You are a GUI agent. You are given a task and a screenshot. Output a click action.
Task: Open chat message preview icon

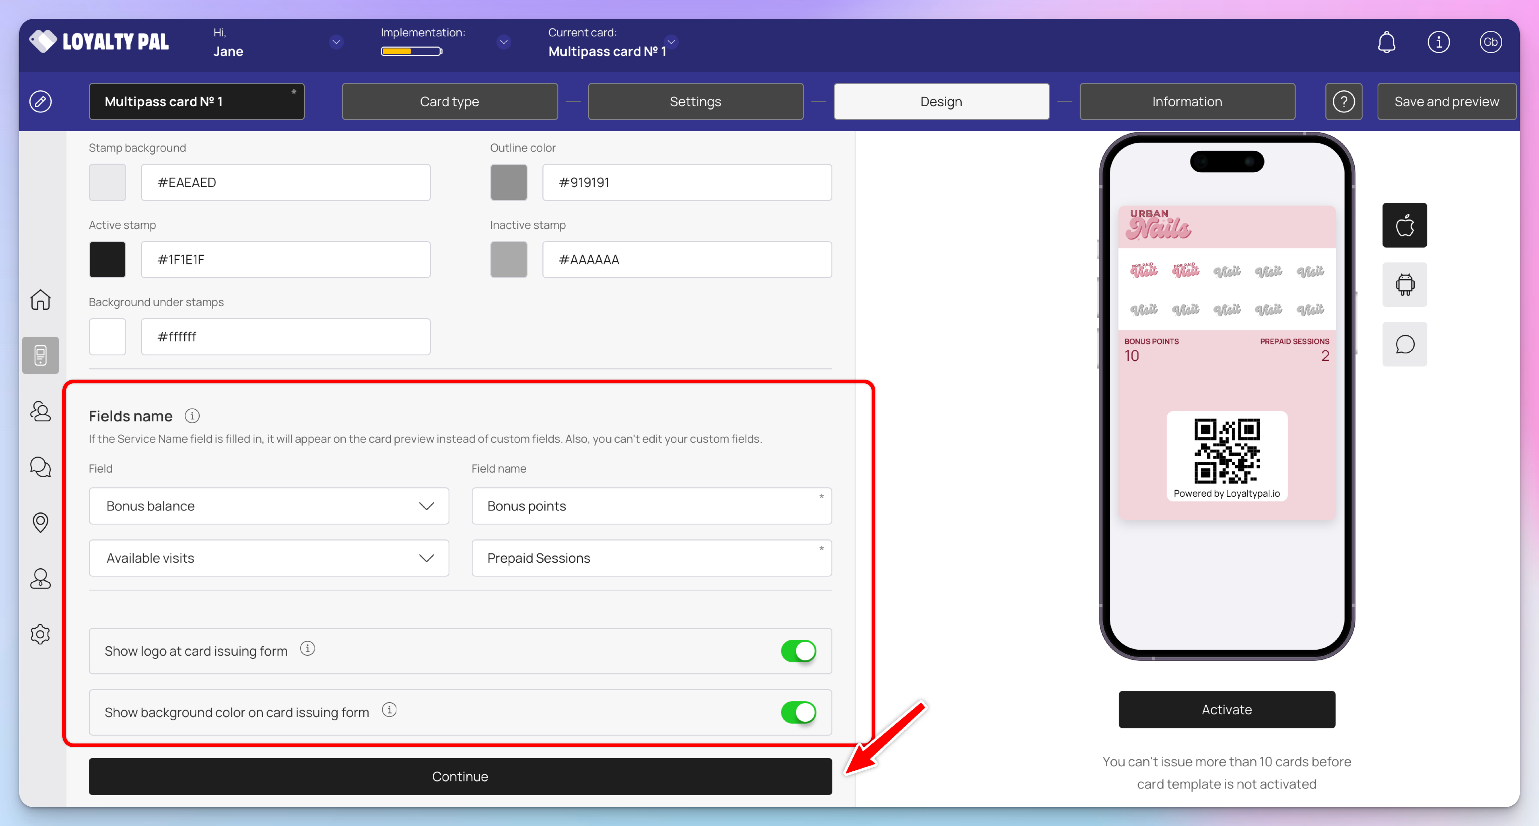click(1404, 344)
